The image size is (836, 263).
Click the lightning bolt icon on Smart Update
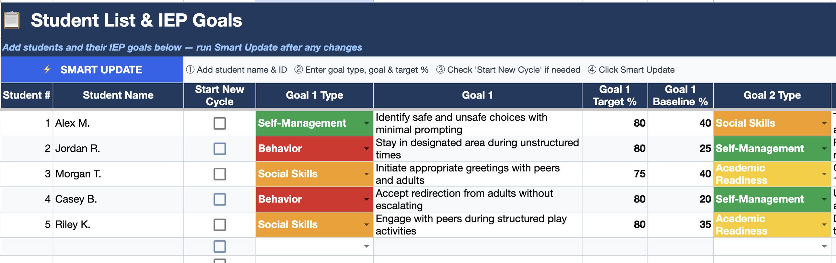pyautogui.click(x=47, y=70)
